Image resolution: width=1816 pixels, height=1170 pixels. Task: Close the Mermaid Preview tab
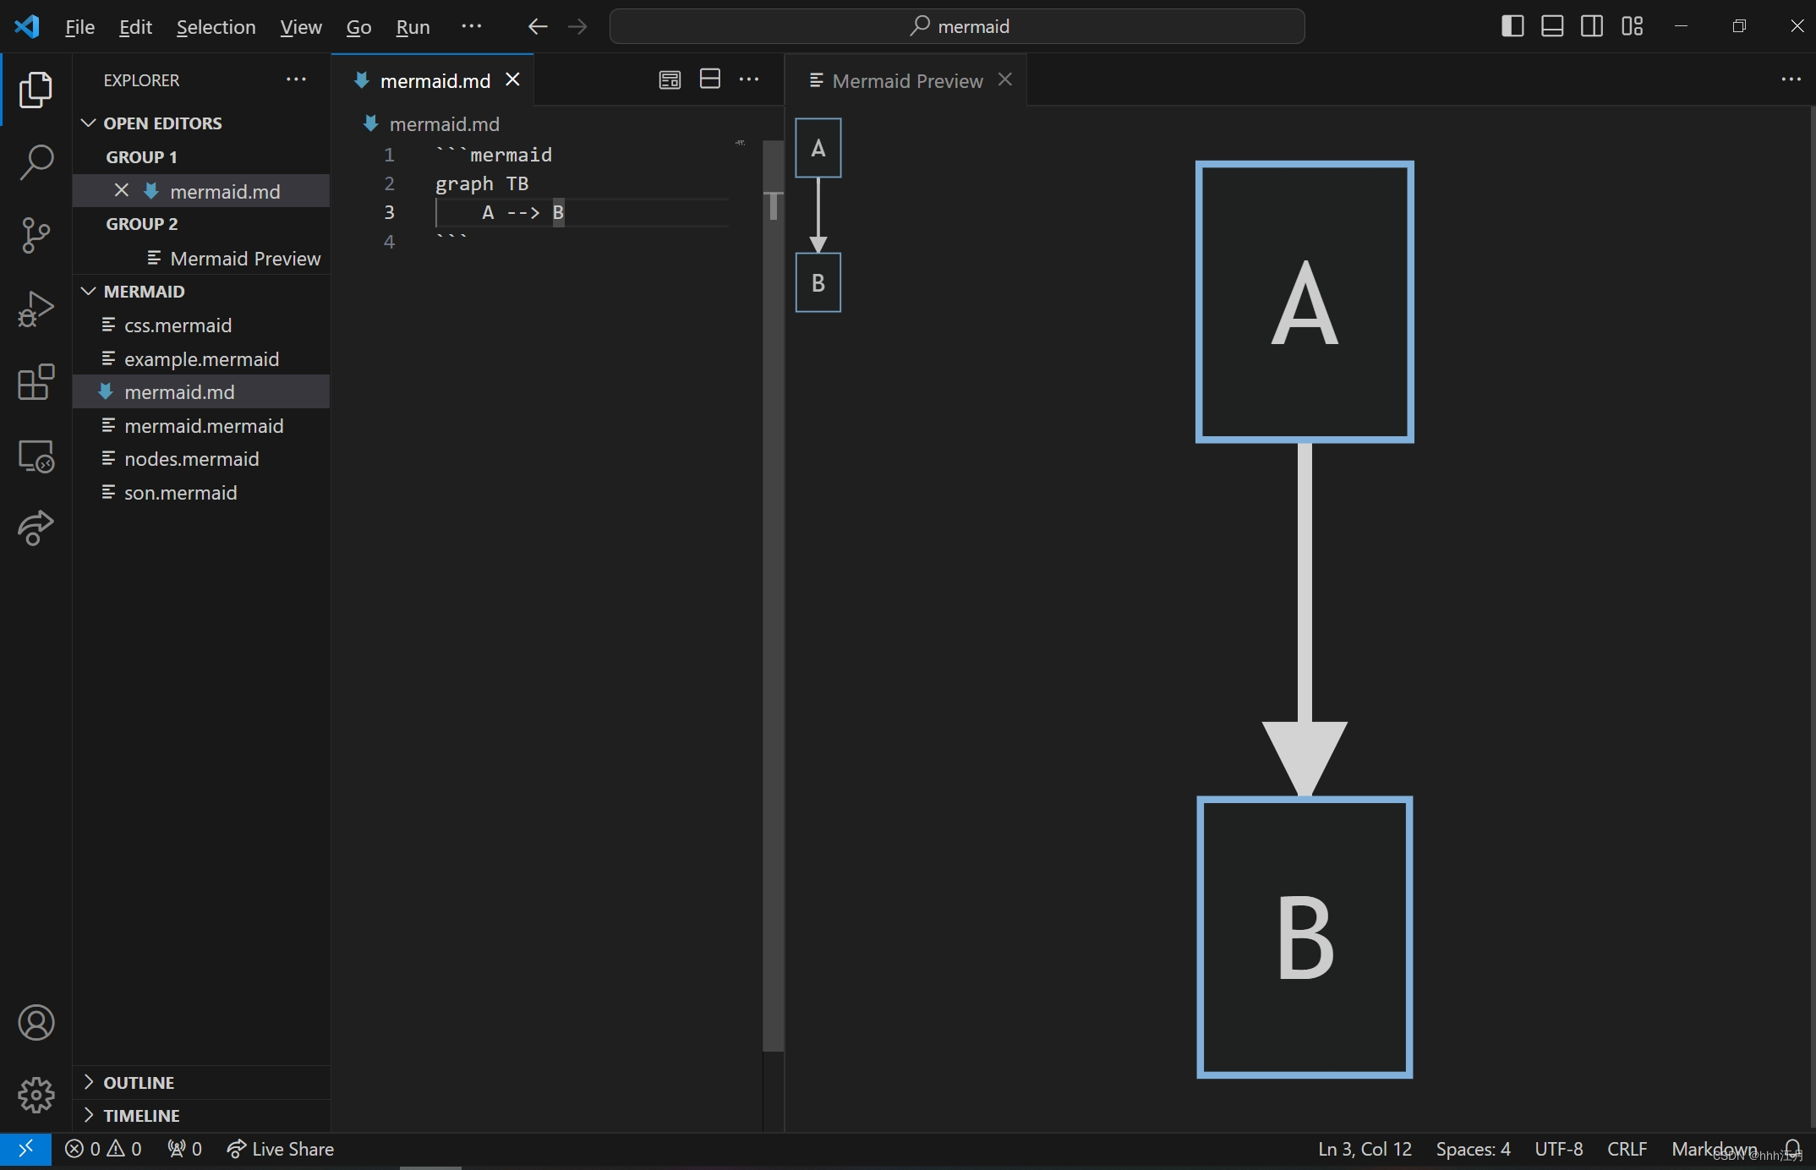[1004, 79]
